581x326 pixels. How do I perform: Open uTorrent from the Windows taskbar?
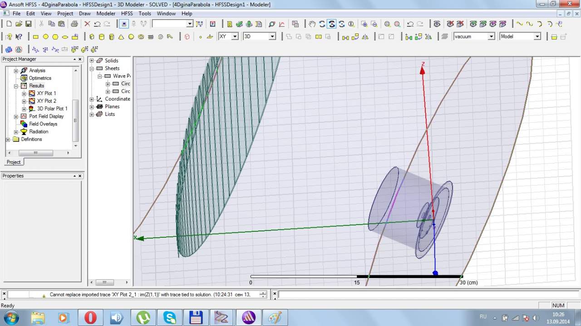[143, 317]
